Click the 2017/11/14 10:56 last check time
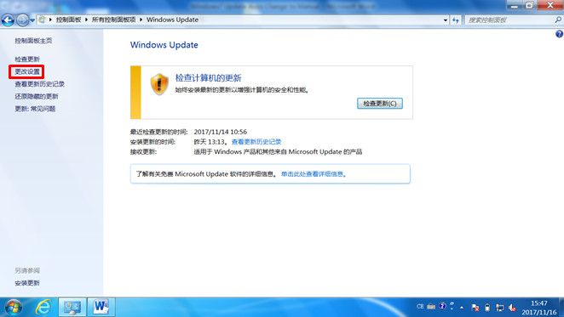This screenshot has height=317, width=564. coord(221,132)
